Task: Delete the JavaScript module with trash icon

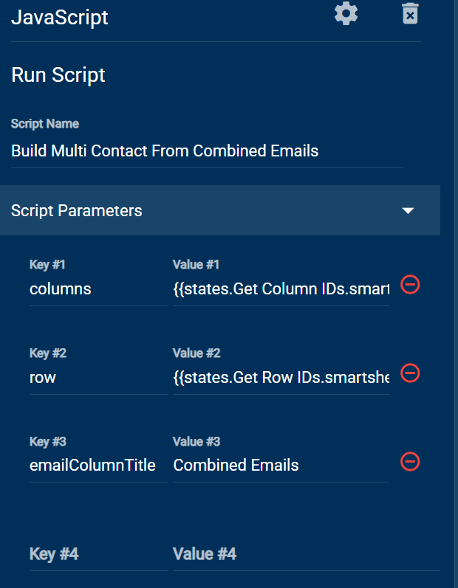Action: [410, 14]
